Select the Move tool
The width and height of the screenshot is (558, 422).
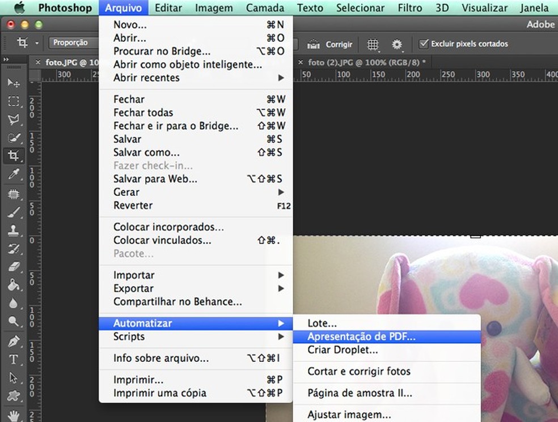pos(14,83)
